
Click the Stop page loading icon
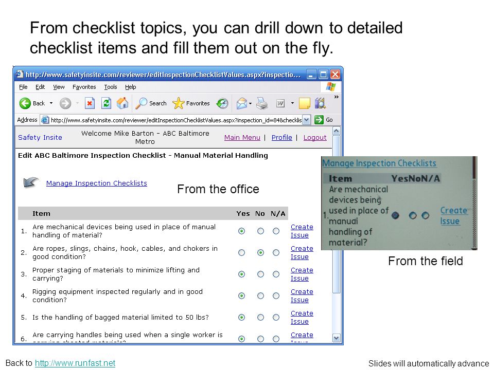click(x=90, y=103)
